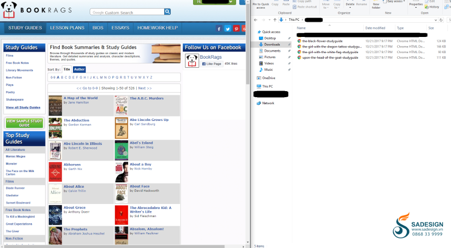451x248 pixels.
Task: Open the Bios nav tab
Action: 98,28
